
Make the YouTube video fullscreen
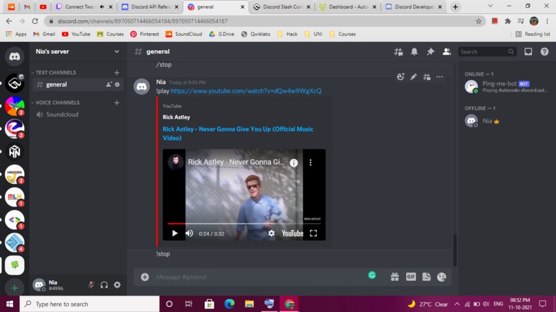point(313,233)
